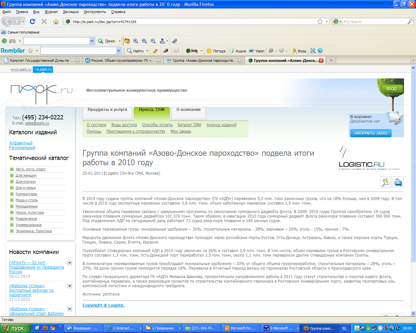Open Vision in Rambler toolbar

(x=257, y=51)
